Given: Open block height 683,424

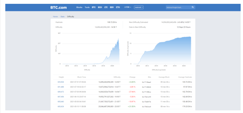Looking at the screenshot, I should tap(61, 107).
